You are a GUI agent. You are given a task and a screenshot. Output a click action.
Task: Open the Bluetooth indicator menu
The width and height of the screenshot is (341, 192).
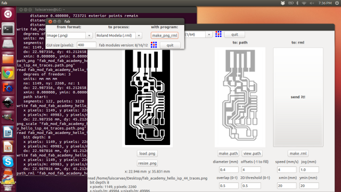[x=297, y=3]
